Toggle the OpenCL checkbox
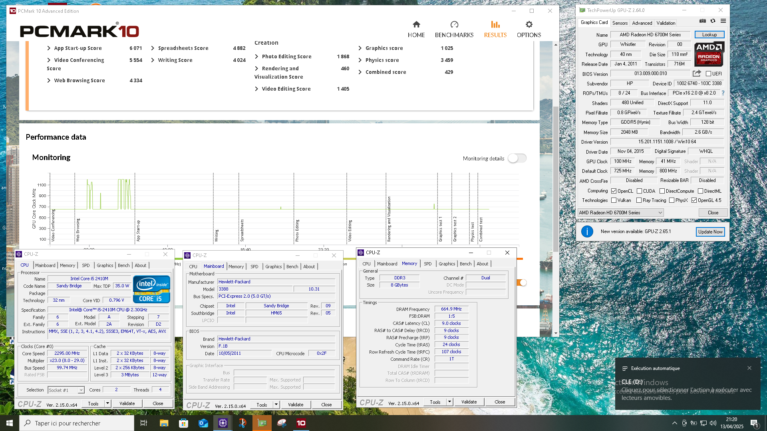The width and height of the screenshot is (767, 431). click(x=614, y=191)
